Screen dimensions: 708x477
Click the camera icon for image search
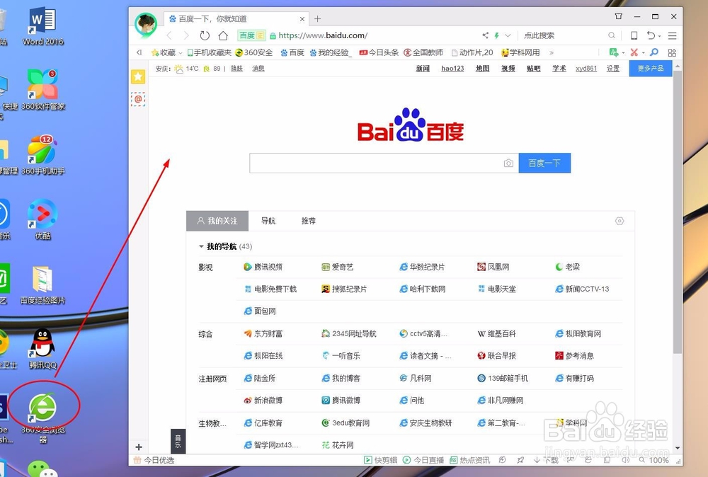[x=508, y=163]
